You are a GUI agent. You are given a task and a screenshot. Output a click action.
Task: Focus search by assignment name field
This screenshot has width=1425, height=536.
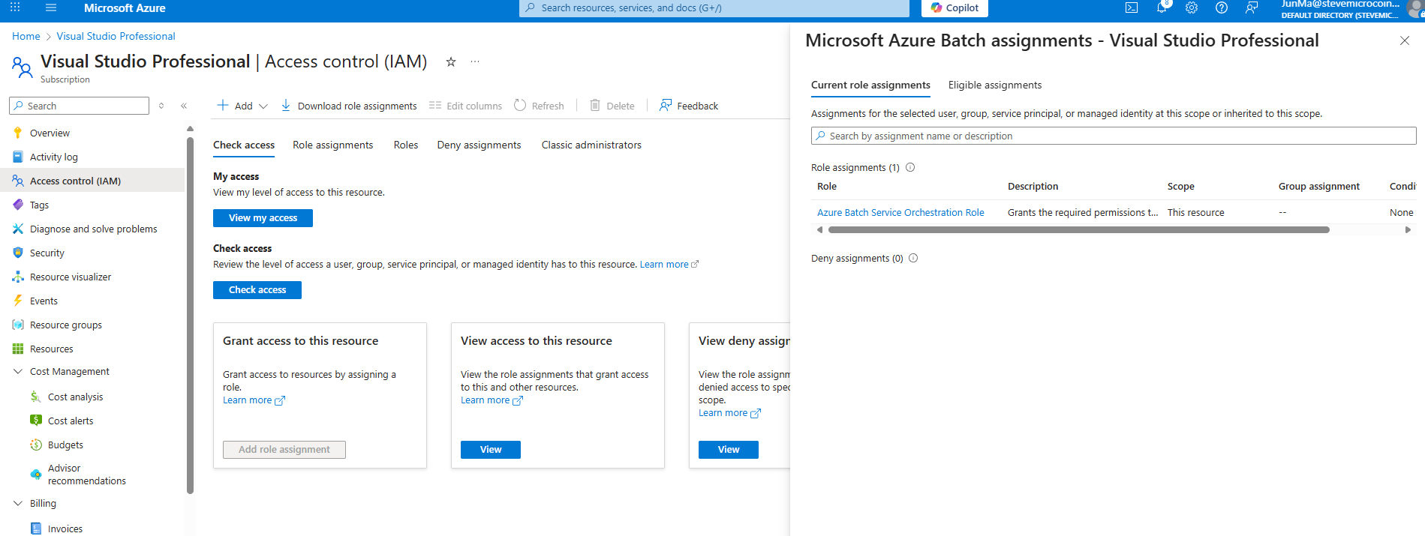click(1114, 136)
